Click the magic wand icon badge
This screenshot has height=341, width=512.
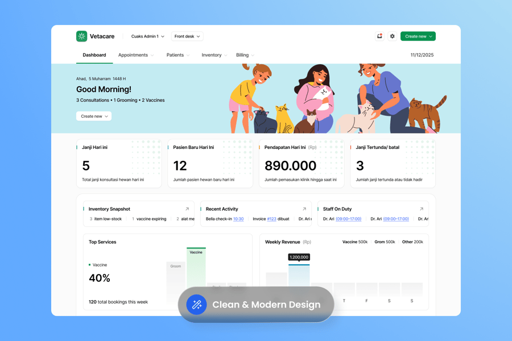tap(197, 305)
